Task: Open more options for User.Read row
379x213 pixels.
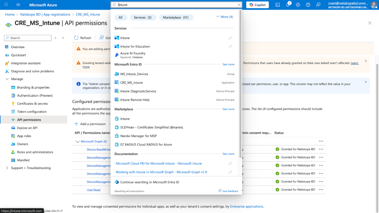Action: click(x=321, y=190)
